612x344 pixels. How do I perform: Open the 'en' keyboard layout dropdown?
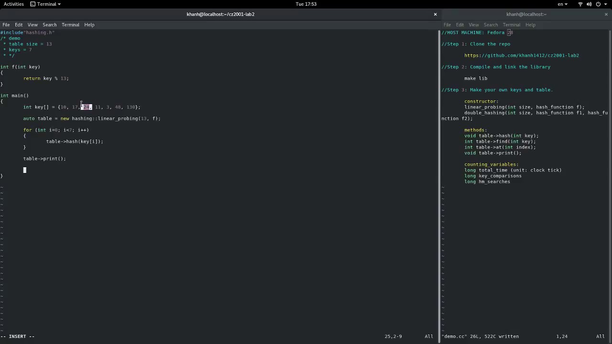[563, 4]
